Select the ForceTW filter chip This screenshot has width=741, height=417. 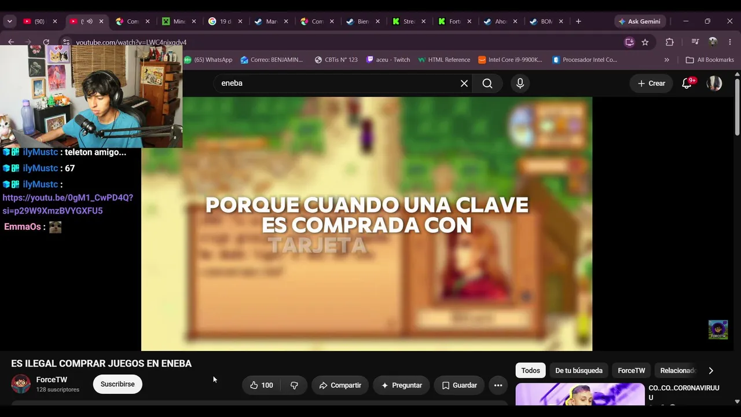631,371
